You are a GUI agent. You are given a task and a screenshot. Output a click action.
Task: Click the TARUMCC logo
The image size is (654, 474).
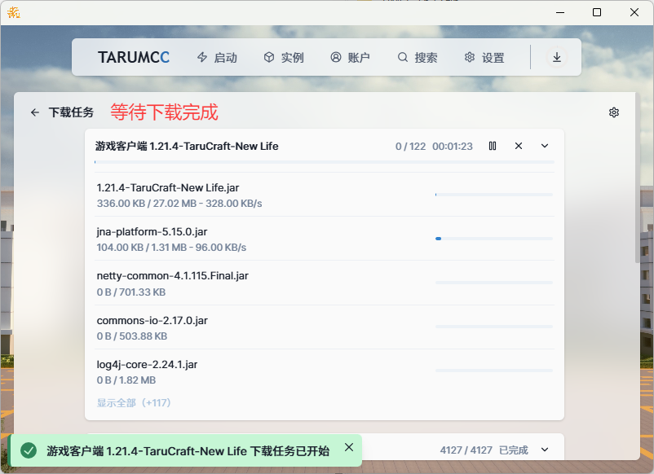[x=134, y=58]
